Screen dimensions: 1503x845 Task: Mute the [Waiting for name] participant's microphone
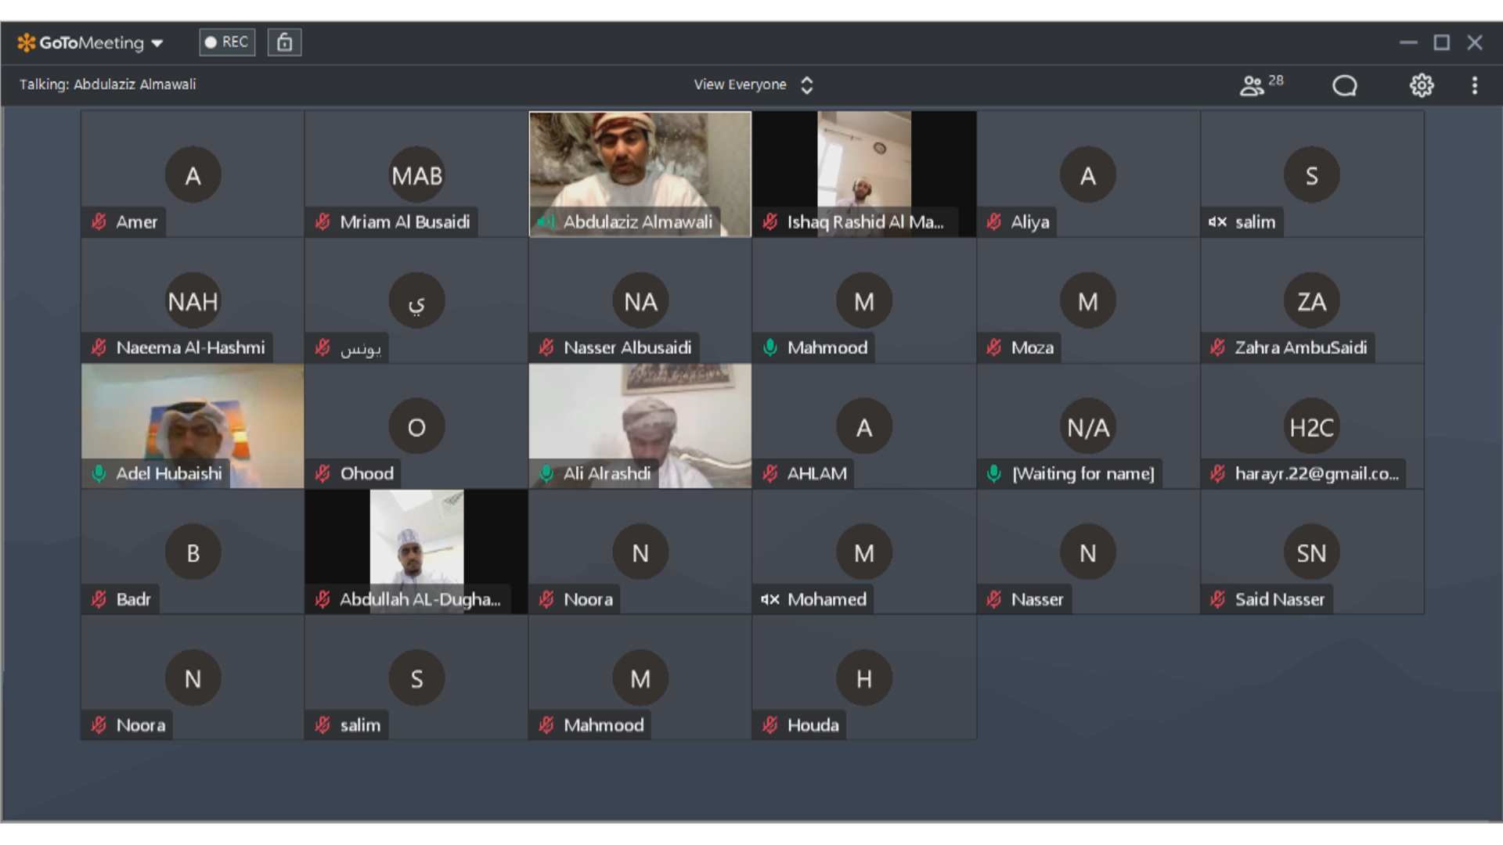pyautogui.click(x=993, y=473)
